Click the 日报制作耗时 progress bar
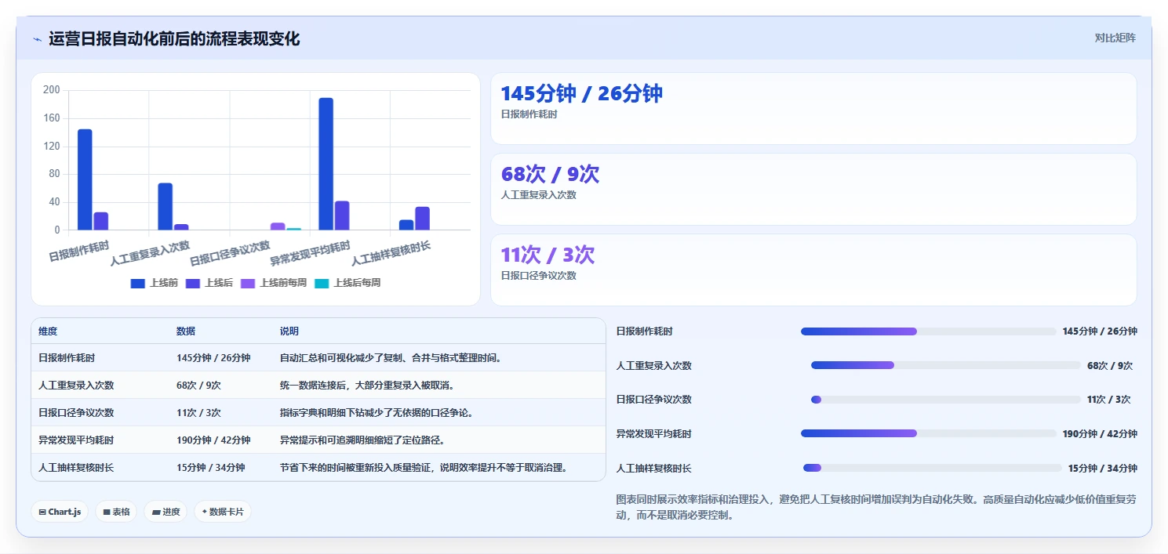1168x554 pixels. tap(929, 331)
